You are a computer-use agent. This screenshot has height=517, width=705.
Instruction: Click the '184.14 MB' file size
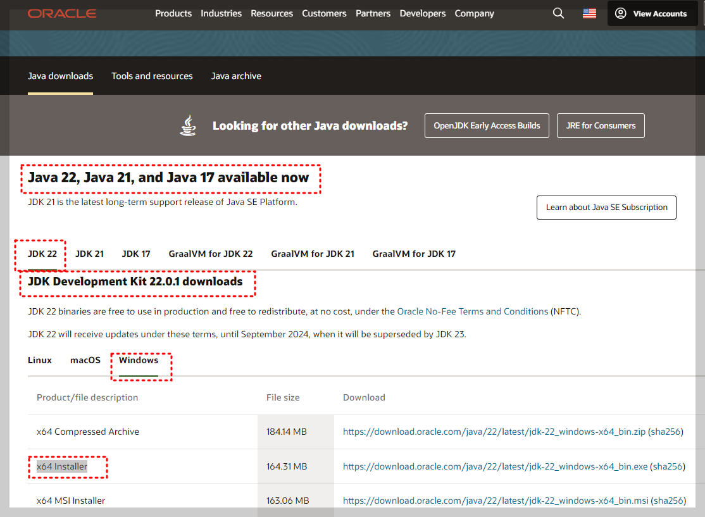point(287,432)
